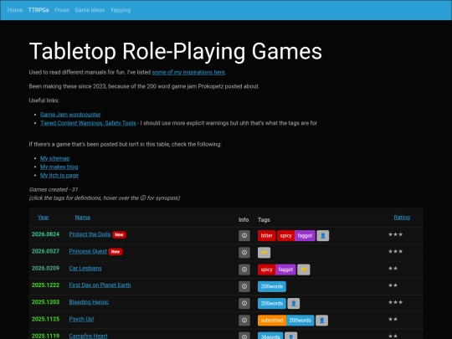Open First Day on Planet Earth game page
452x339 pixels.
tap(100, 285)
